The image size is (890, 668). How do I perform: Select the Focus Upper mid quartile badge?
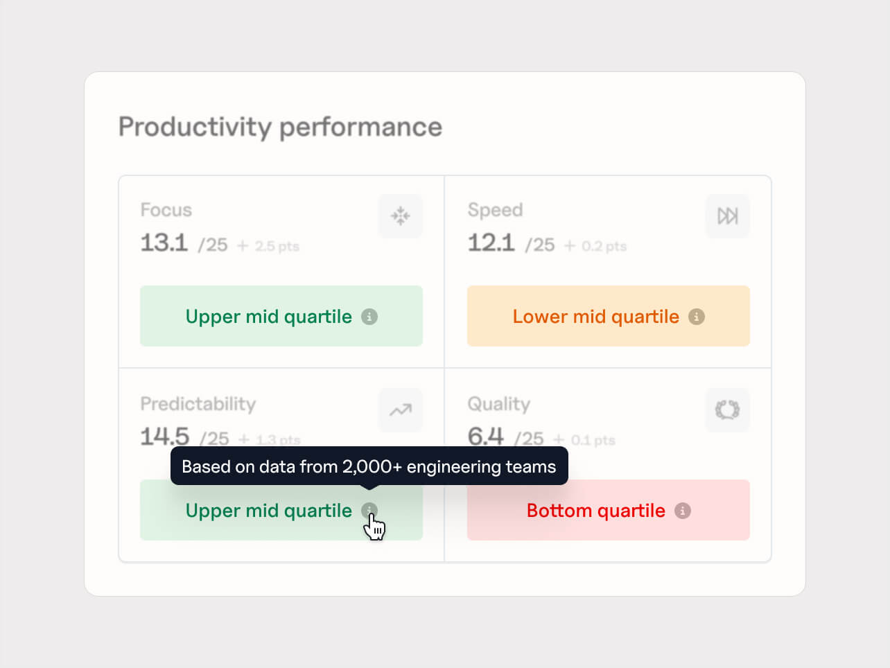pyautogui.click(x=281, y=316)
